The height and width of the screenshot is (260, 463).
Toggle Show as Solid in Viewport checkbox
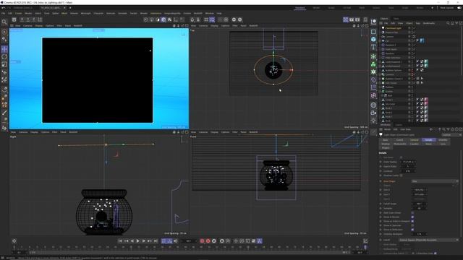pyautogui.click(x=412, y=221)
